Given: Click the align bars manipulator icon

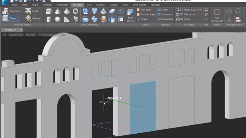Looking at the screenshot, I should coord(238,19).
